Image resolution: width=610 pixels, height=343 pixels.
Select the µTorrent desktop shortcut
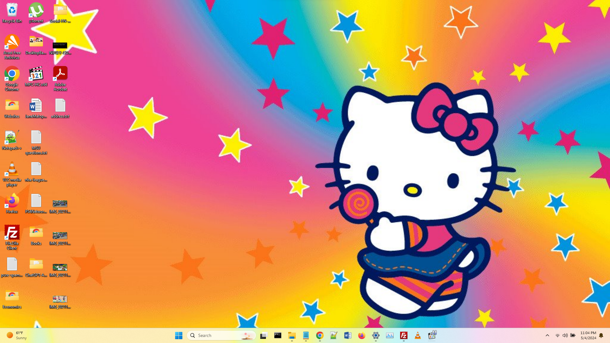click(36, 13)
